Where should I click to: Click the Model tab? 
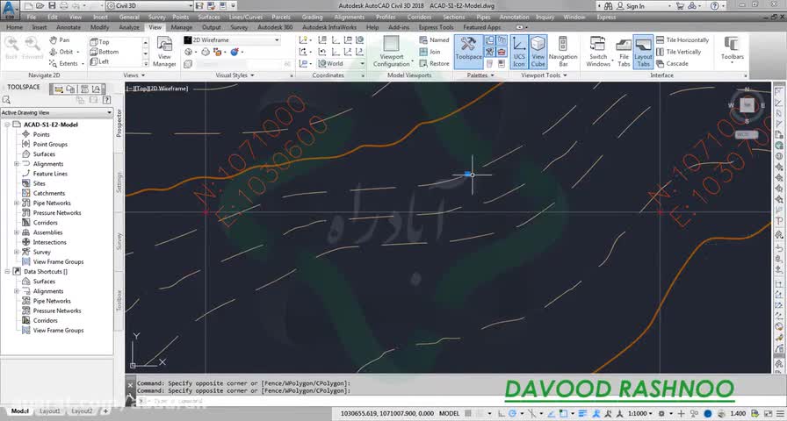point(19,411)
